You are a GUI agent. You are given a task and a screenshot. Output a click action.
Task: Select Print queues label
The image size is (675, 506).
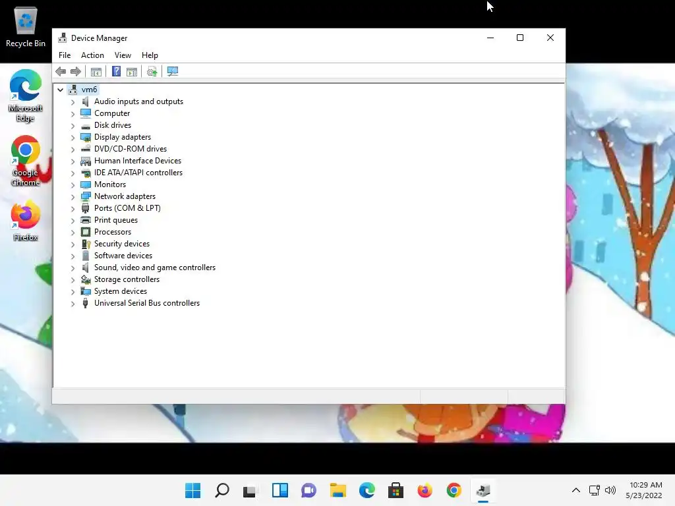coord(116,220)
